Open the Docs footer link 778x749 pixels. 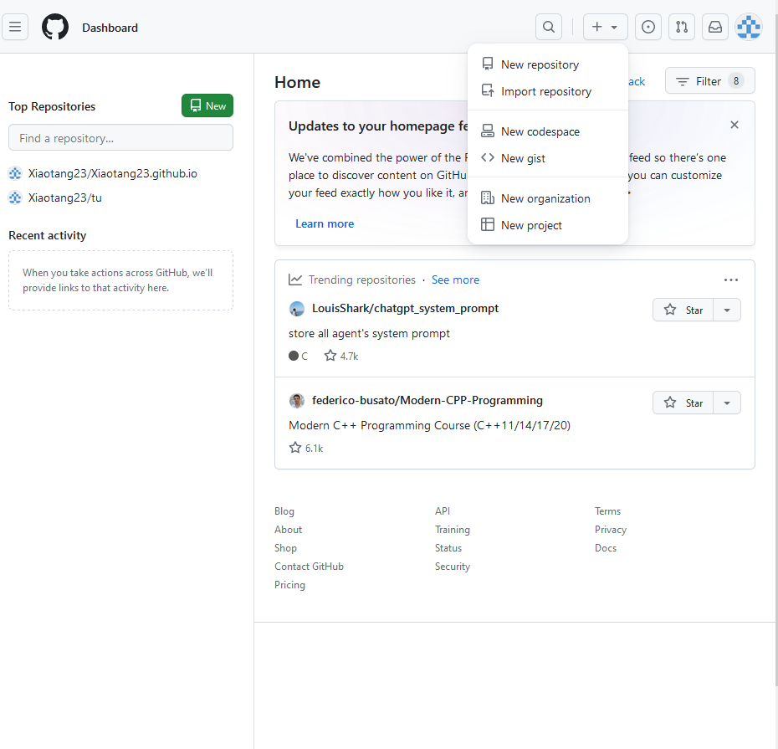[x=606, y=548]
